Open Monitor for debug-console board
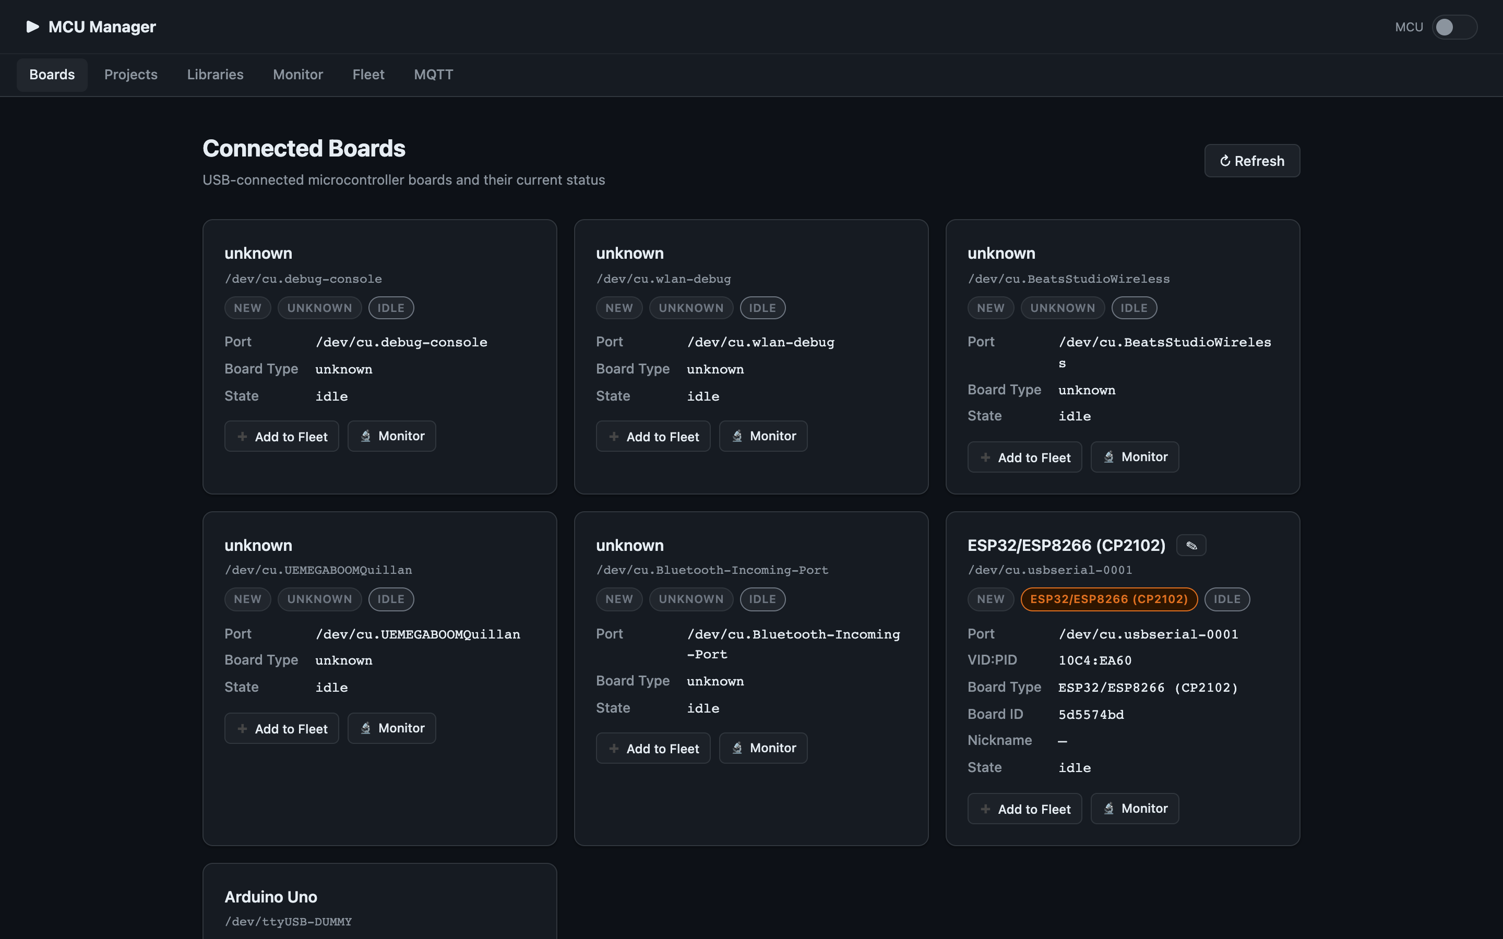This screenshot has height=939, width=1503. tap(392, 437)
